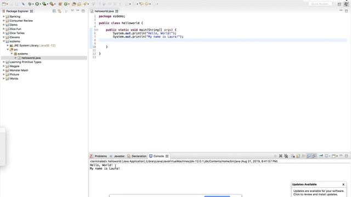Select the Monster Mash project
The height and width of the screenshot is (197, 351).
coord(19,70)
